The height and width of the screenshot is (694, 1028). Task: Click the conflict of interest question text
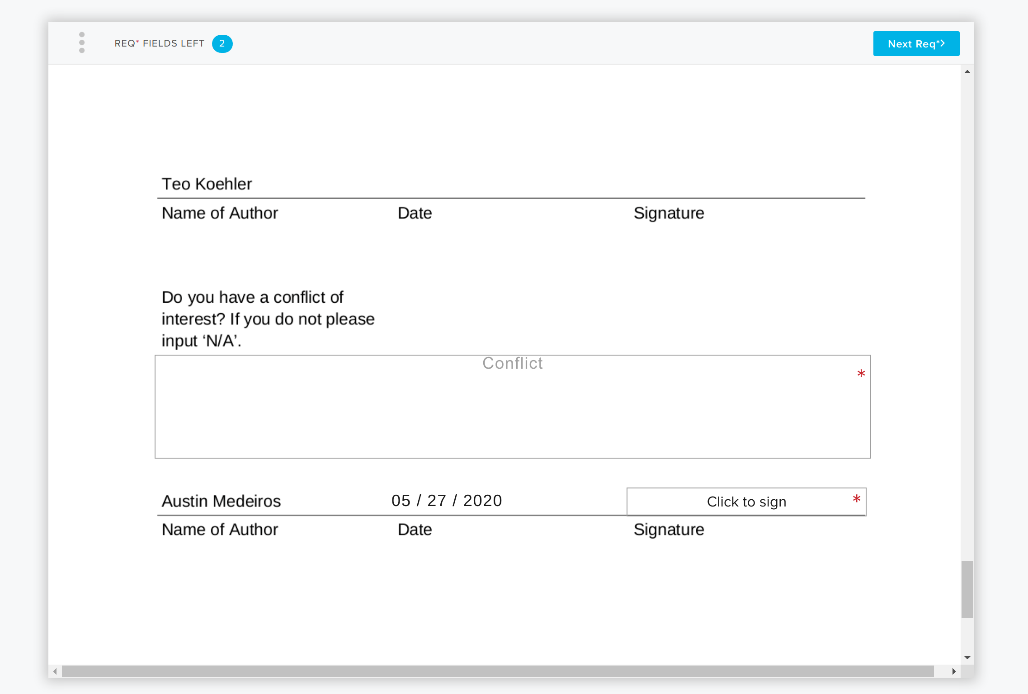click(268, 319)
